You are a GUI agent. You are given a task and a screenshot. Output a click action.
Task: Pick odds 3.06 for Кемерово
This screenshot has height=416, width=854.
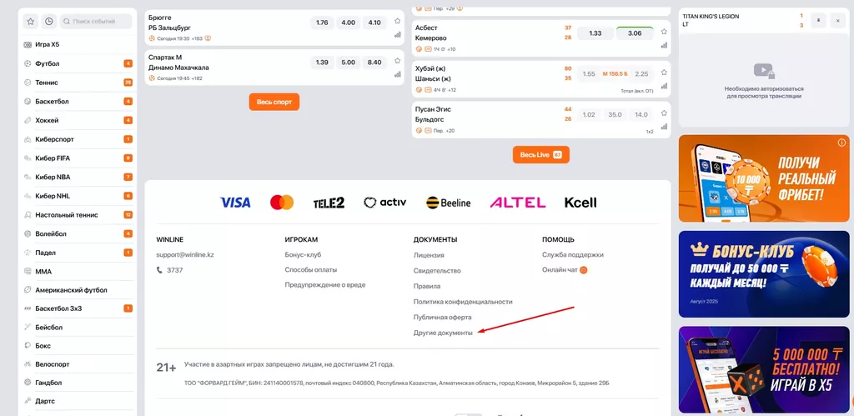[635, 33]
